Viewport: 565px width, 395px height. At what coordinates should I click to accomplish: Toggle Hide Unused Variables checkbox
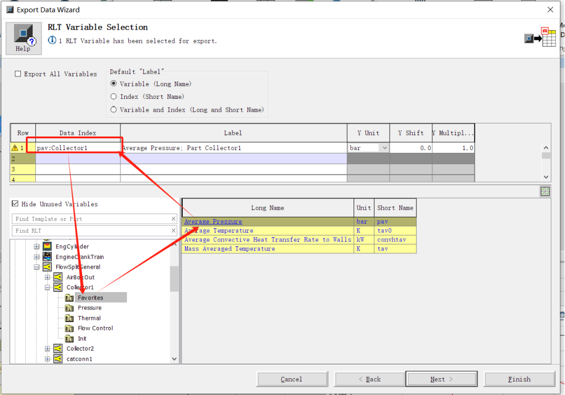point(15,204)
